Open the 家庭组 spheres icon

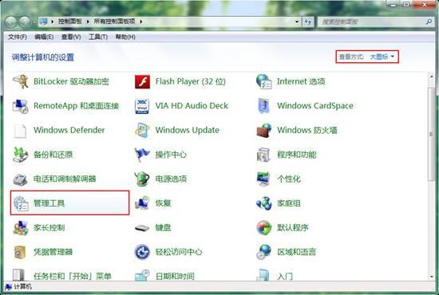(263, 203)
